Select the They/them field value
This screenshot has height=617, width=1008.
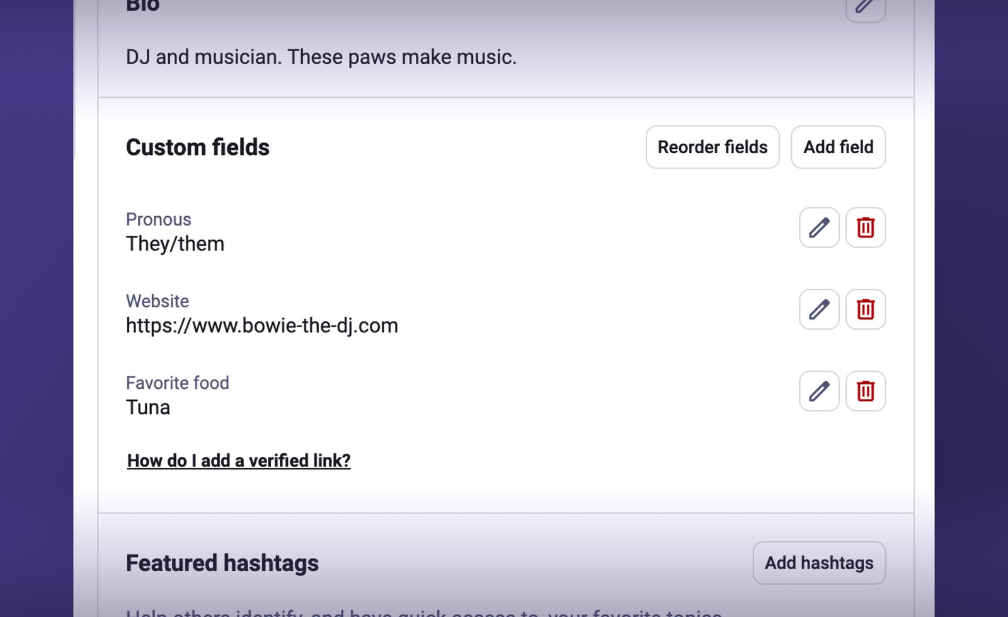175,244
